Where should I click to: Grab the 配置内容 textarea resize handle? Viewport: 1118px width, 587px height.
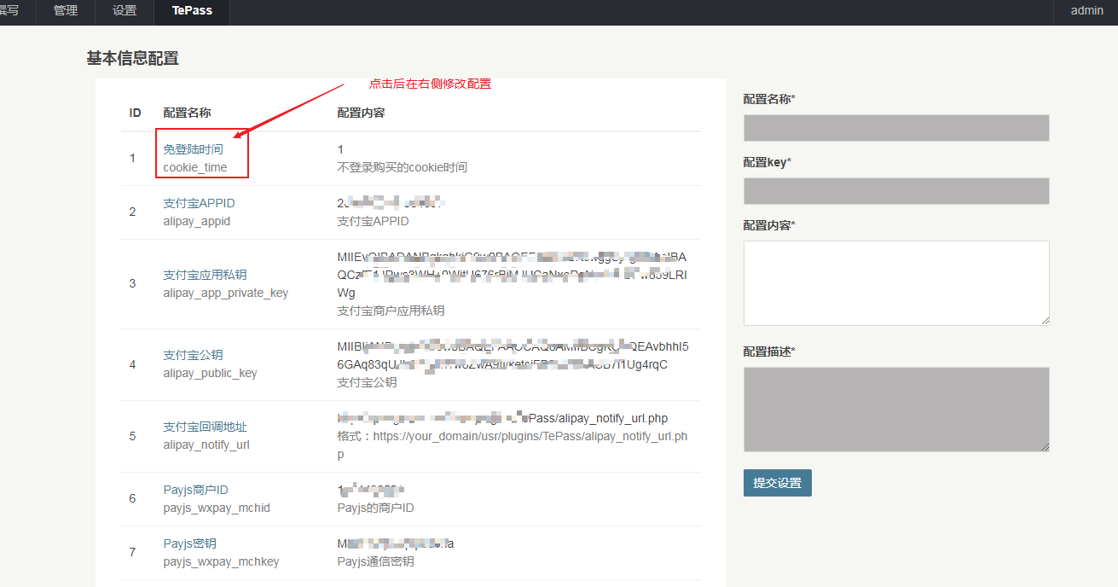pos(1045,321)
